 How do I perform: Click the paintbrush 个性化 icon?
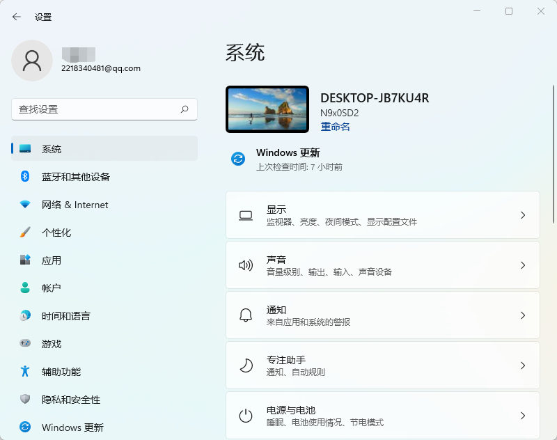point(25,232)
